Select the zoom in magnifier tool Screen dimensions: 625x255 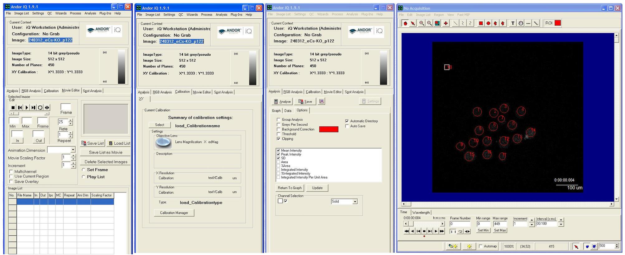click(422, 23)
